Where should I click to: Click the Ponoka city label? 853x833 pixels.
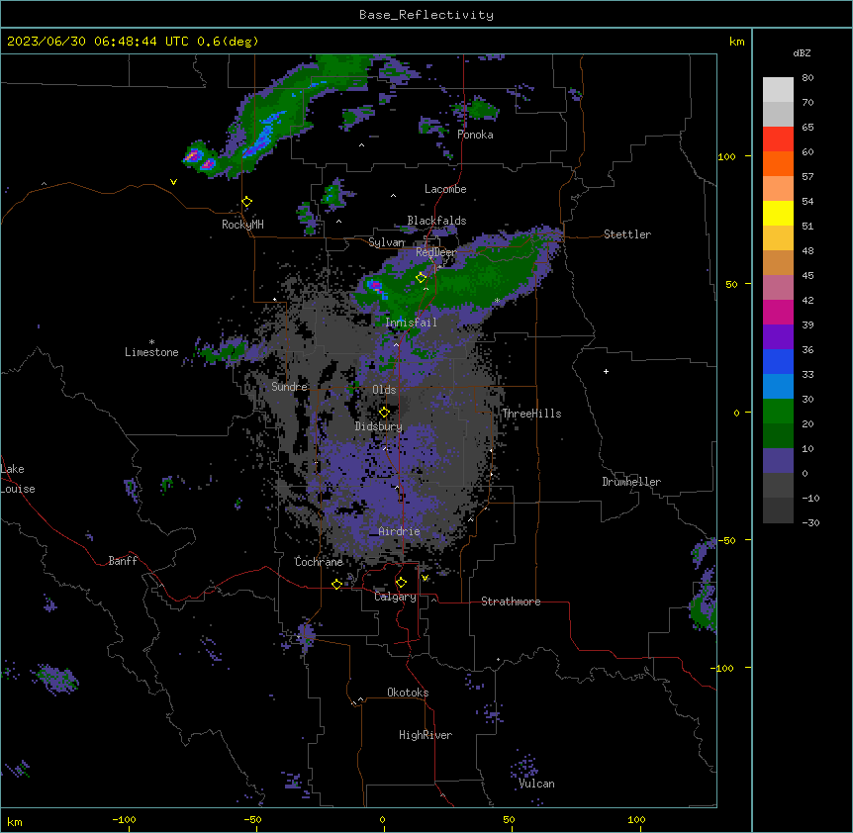click(x=475, y=135)
